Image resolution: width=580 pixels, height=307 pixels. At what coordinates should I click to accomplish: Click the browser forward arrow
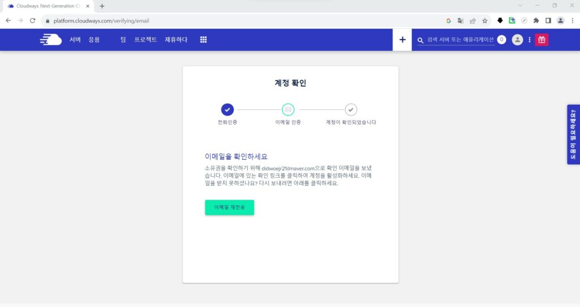click(x=20, y=21)
